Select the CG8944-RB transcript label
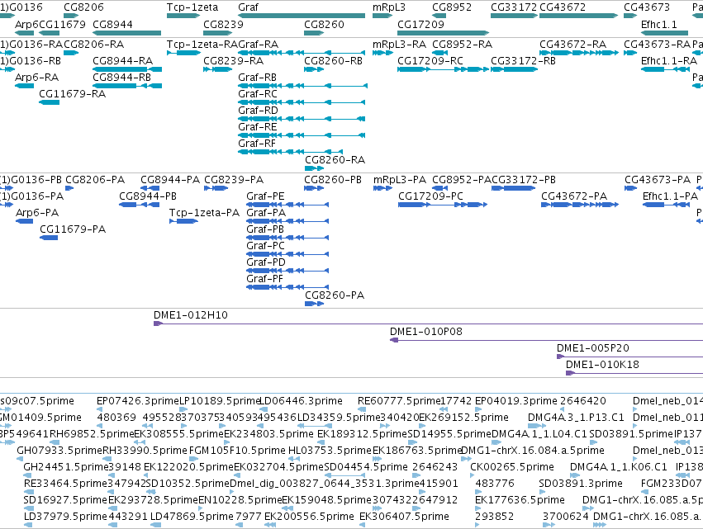The width and height of the screenshot is (703, 529). click(122, 78)
